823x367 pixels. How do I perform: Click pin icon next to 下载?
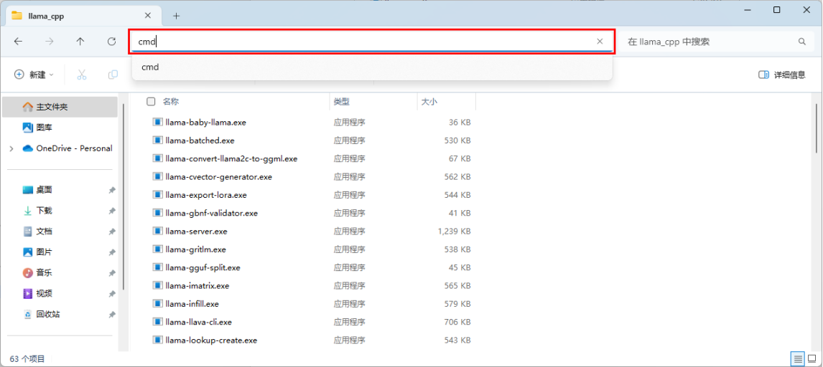click(x=112, y=211)
